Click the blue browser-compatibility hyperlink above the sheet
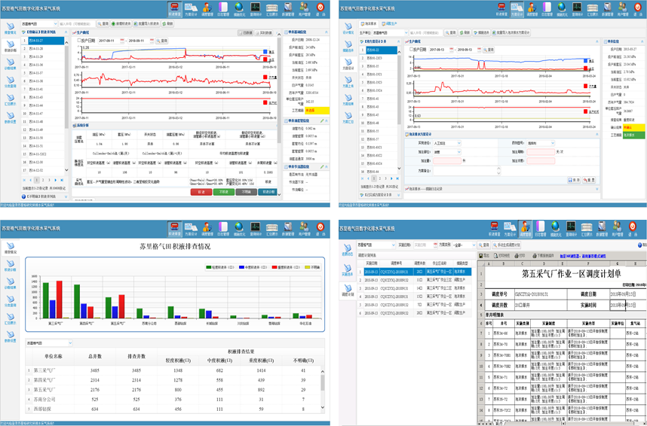 582,256
